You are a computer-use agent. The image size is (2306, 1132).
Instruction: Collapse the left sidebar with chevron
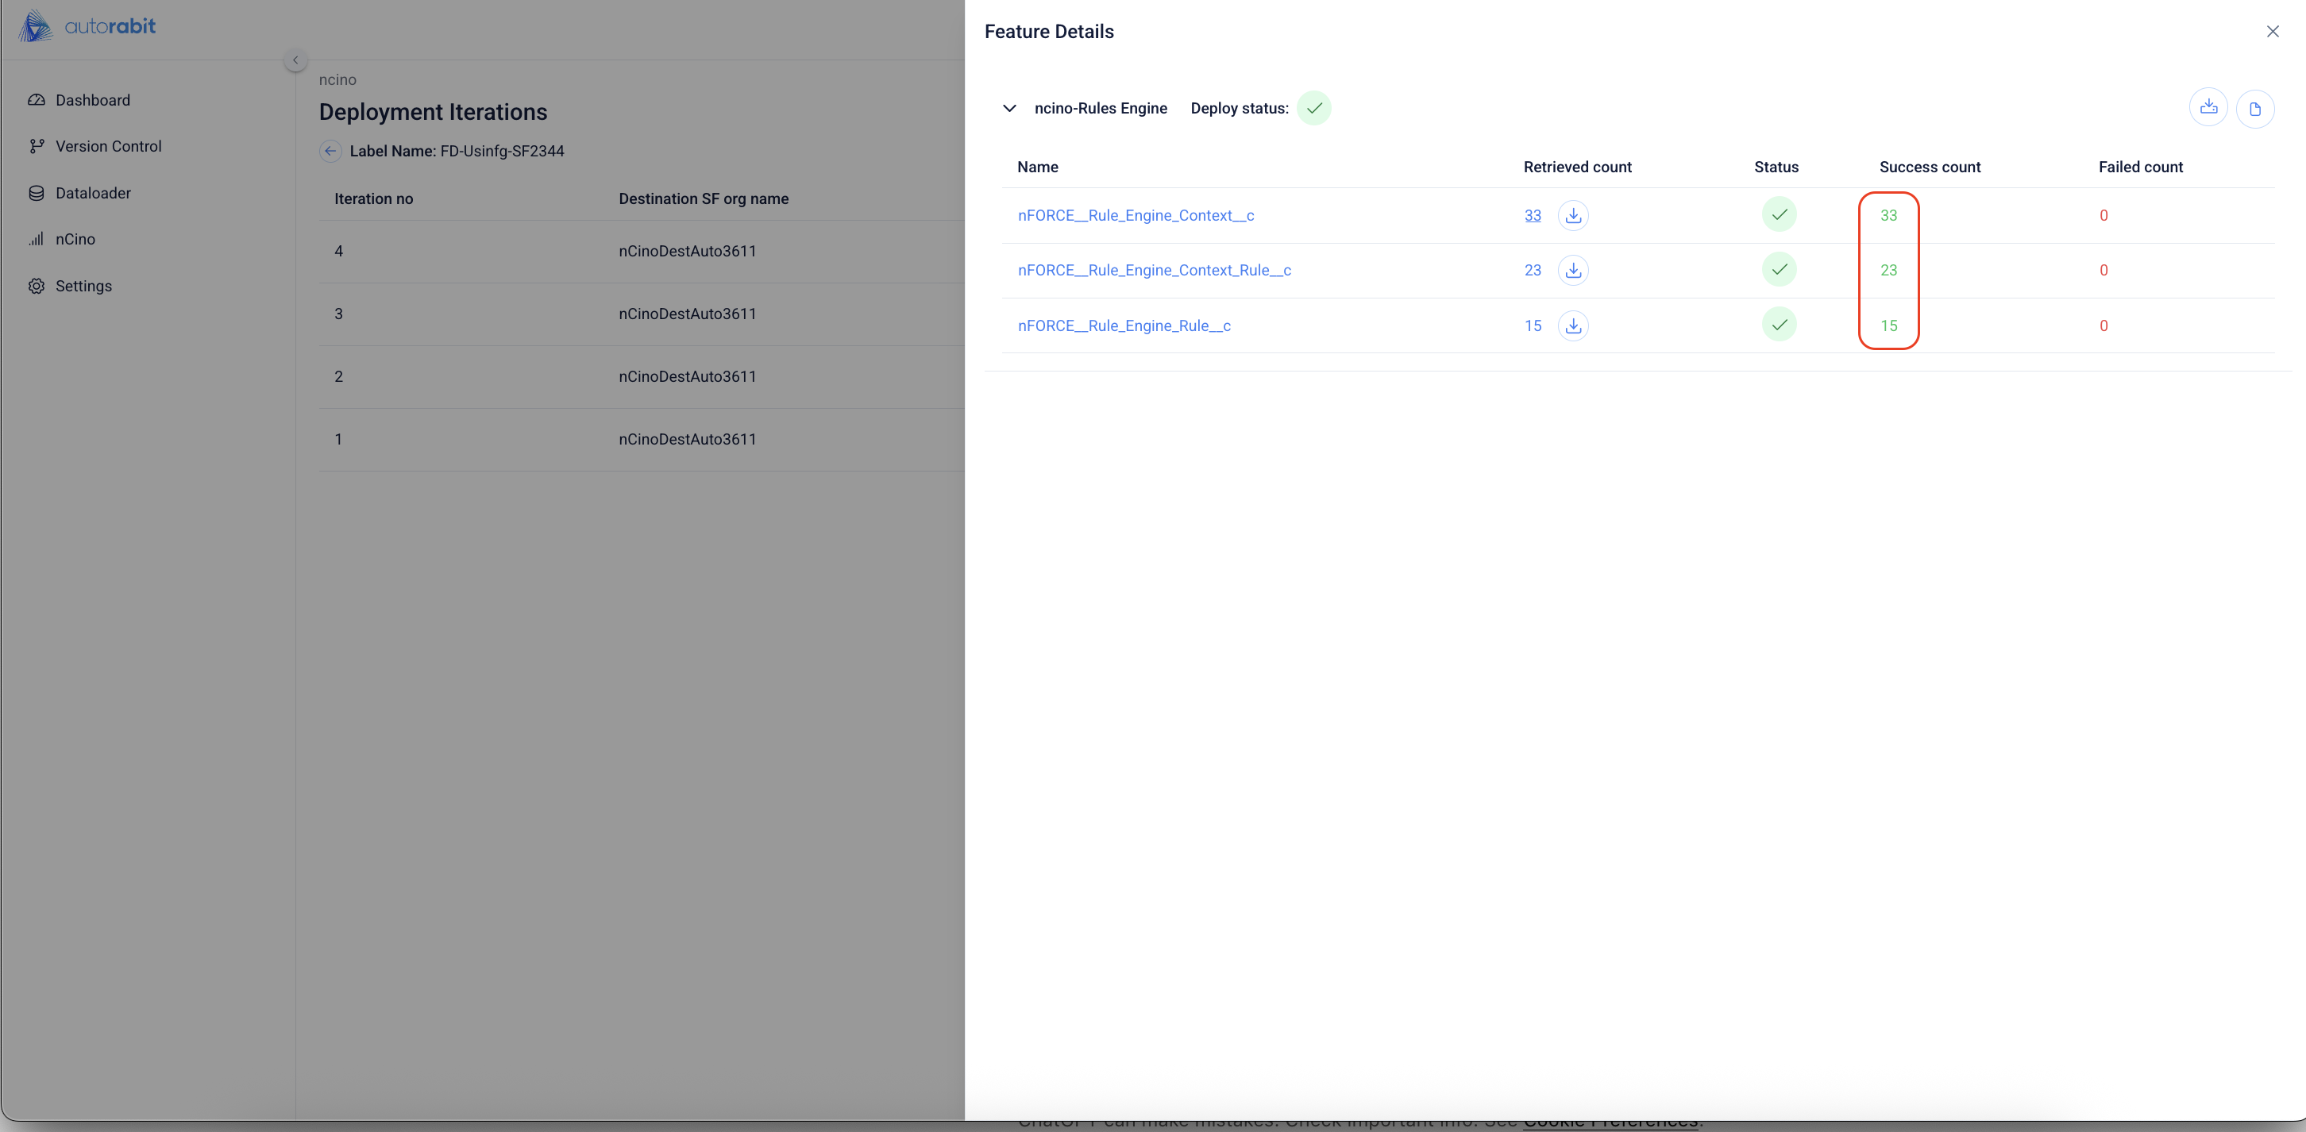295,60
